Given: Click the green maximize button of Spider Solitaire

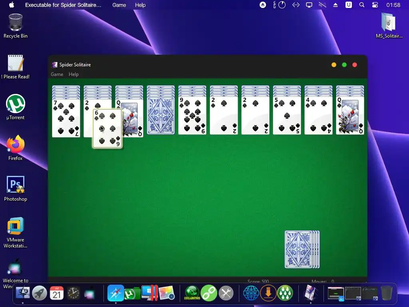Looking at the screenshot, I should click(x=344, y=65).
